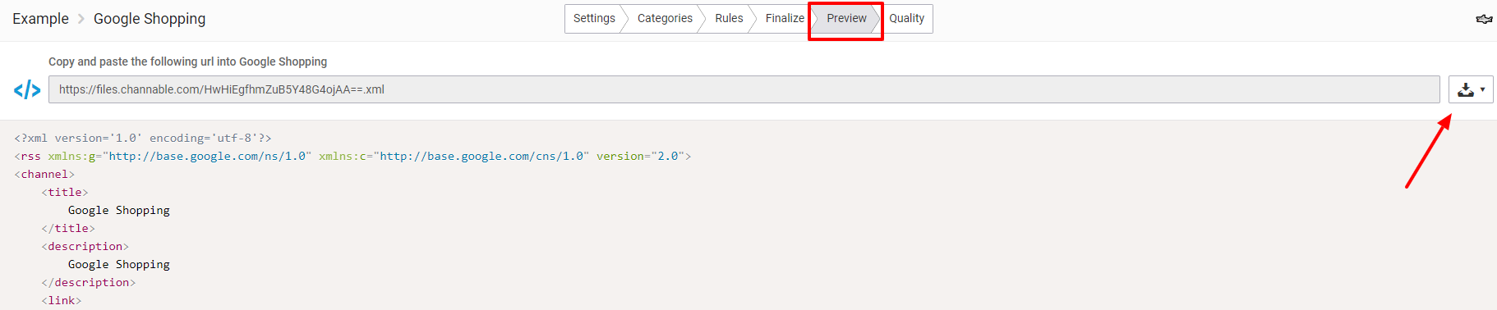Click the opening title tag

[65, 192]
